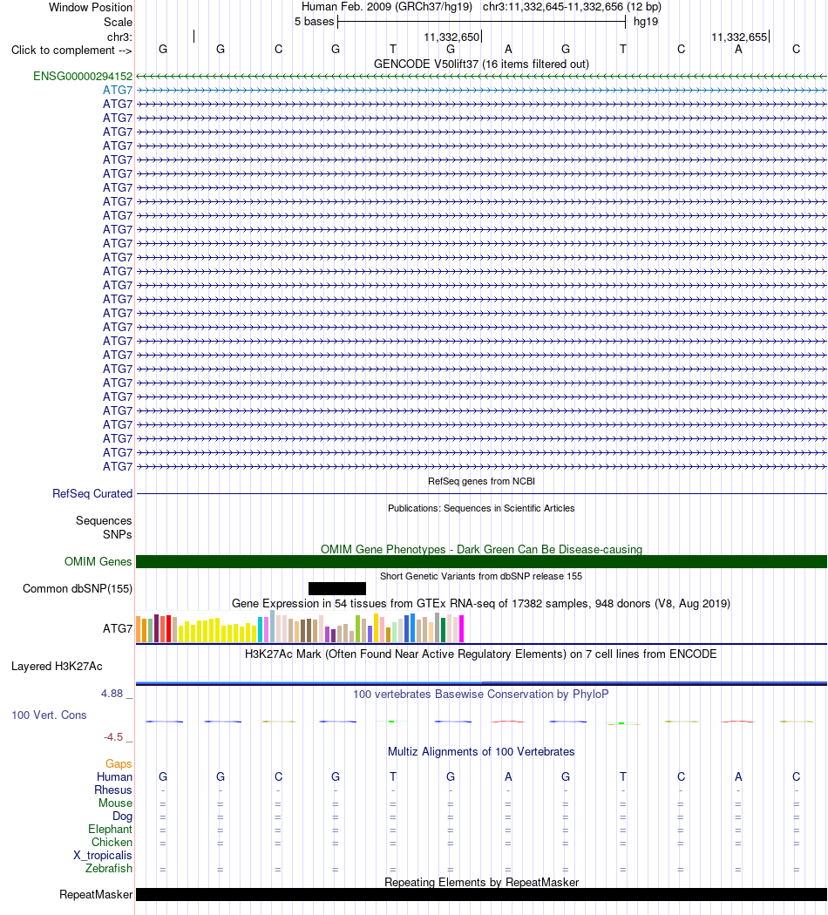The image size is (828, 915).
Task: Click the tall light-blue GTEx expression bar
Action: coord(273,627)
